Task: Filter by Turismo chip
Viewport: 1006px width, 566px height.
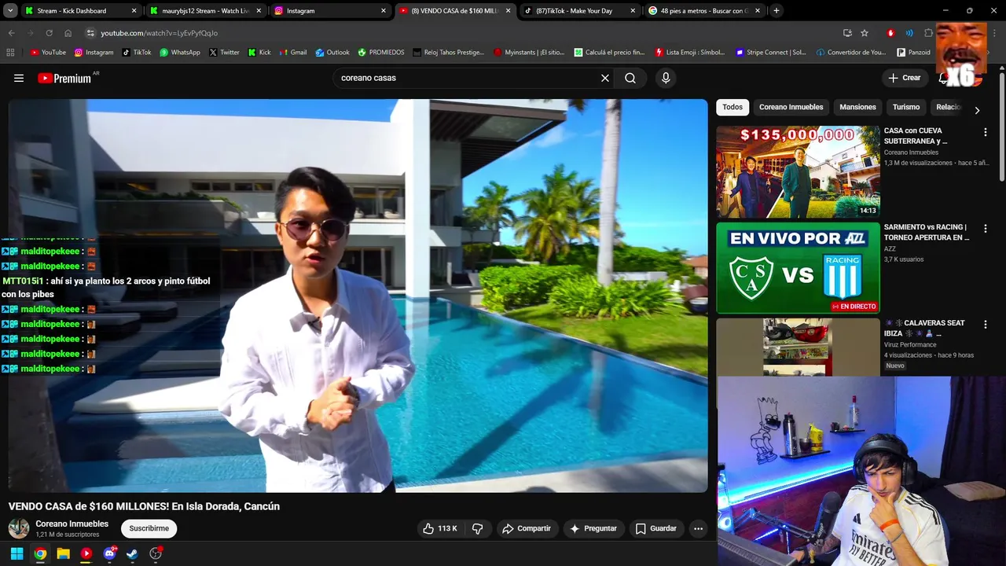Action: [x=906, y=107]
